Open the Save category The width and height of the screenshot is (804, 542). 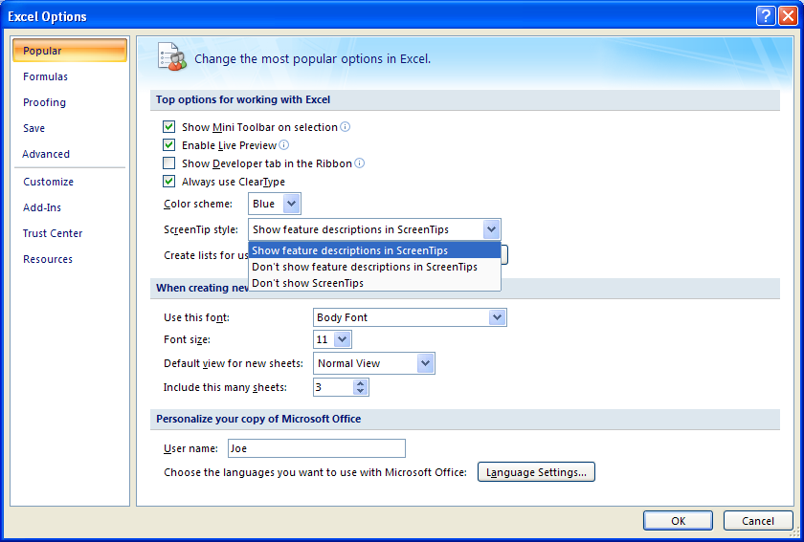70,128
